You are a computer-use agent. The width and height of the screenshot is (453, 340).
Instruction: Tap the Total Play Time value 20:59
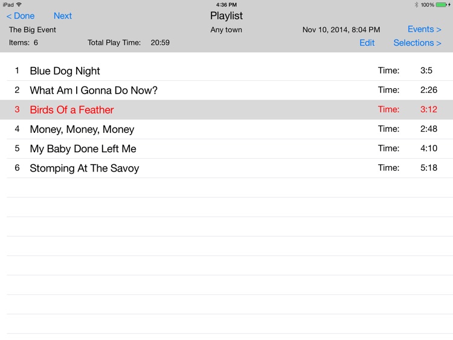[x=160, y=43]
